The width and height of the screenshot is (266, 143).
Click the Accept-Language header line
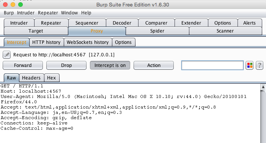pos(61,112)
